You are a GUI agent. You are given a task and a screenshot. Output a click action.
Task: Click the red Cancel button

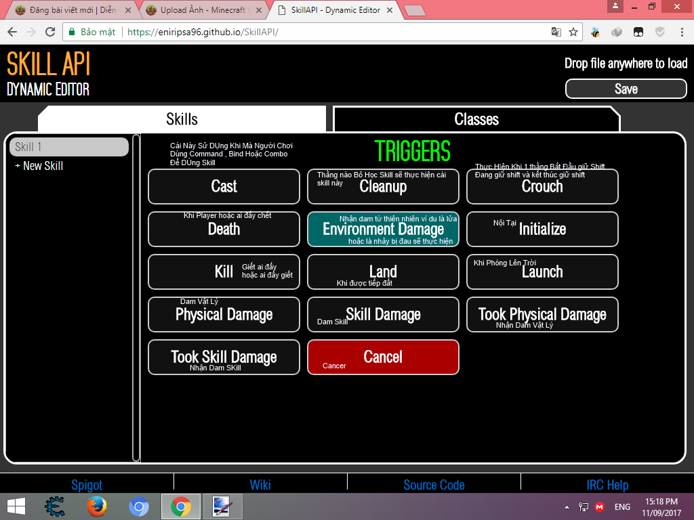(x=383, y=357)
